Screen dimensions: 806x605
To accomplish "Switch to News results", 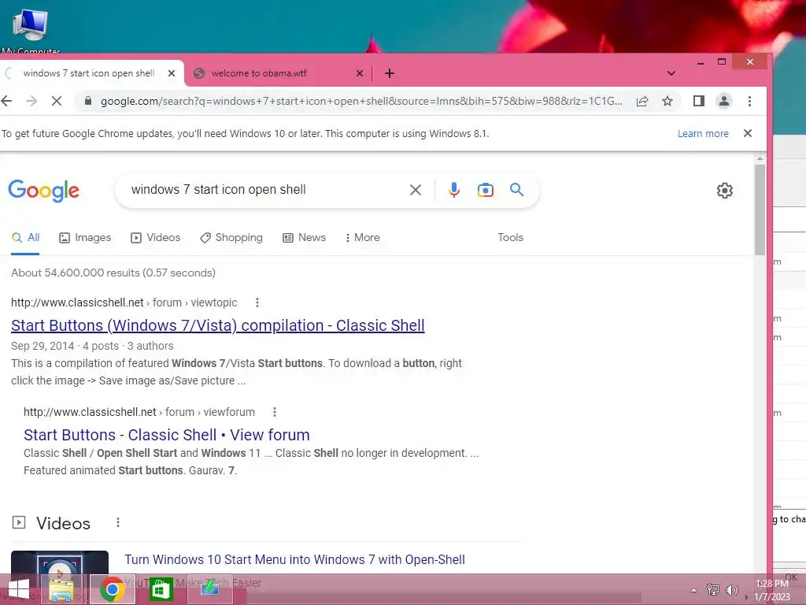I will click(305, 238).
